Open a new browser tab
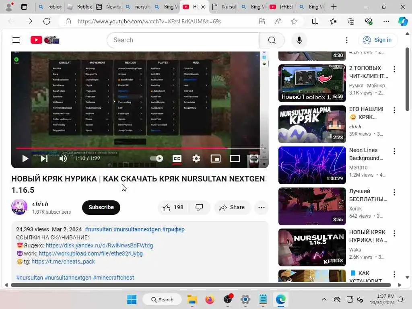412x309 pixels. coord(334,7)
